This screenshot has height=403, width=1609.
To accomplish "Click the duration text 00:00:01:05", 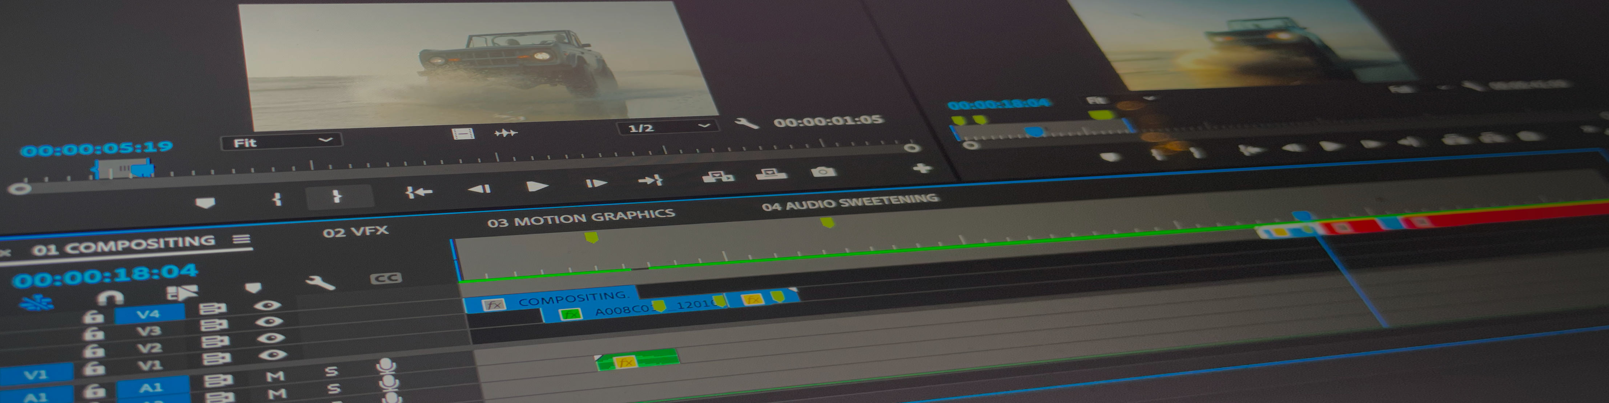I will (829, 121).
